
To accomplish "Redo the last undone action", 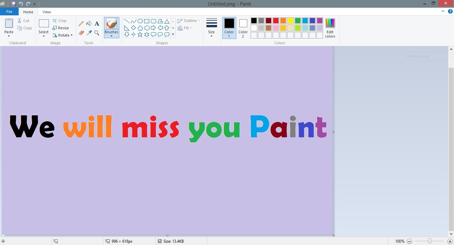I will click(28, 4).
